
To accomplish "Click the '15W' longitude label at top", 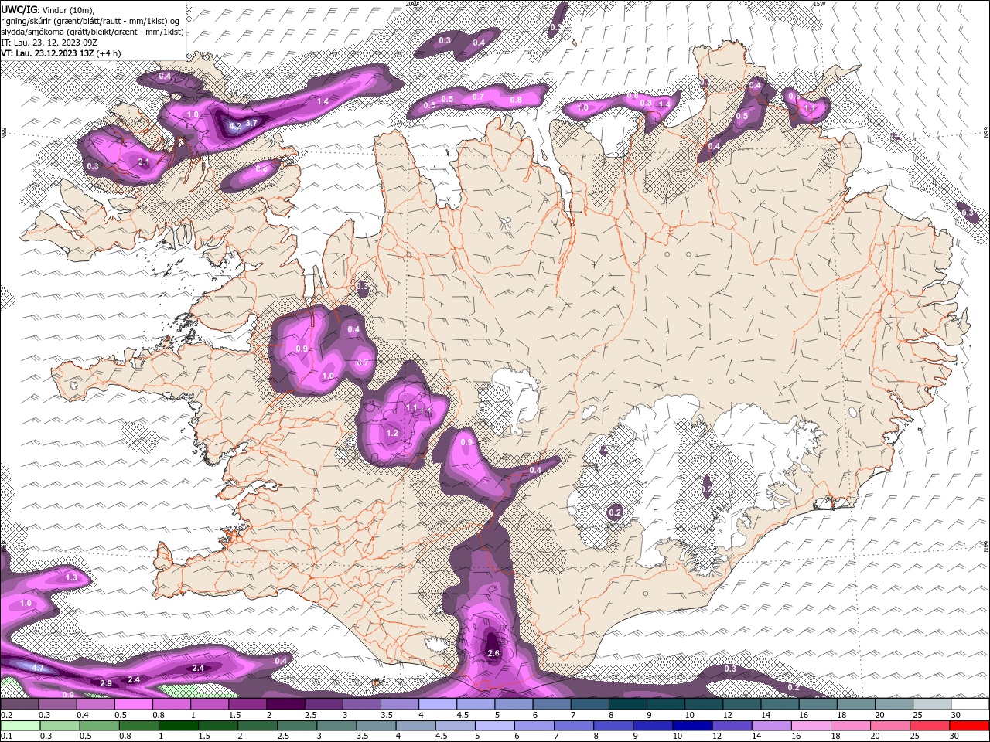I will (820, 4).
